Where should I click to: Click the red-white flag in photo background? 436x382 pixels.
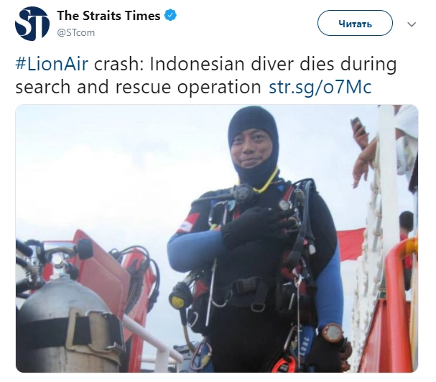(351, 246)
